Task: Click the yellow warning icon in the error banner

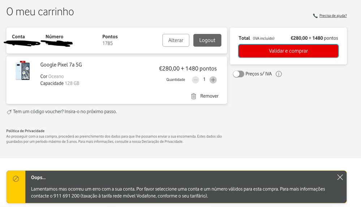Action: [x=16, y=179]
